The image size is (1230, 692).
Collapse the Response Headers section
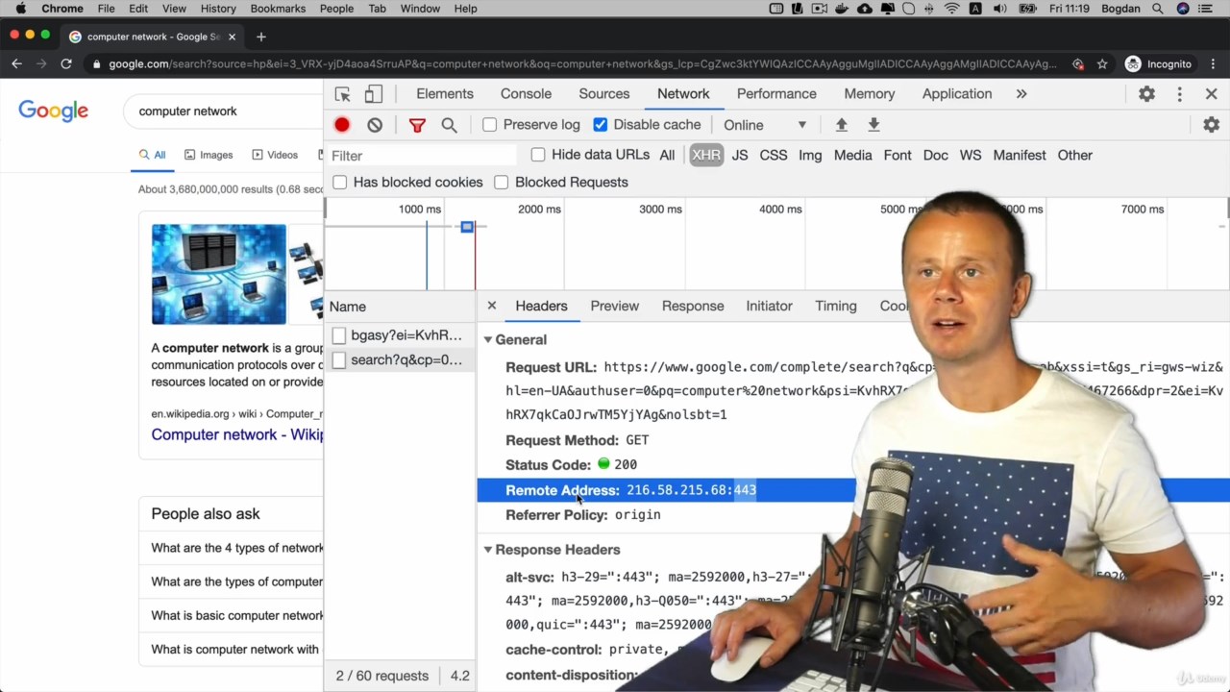[x=488, y=550]
